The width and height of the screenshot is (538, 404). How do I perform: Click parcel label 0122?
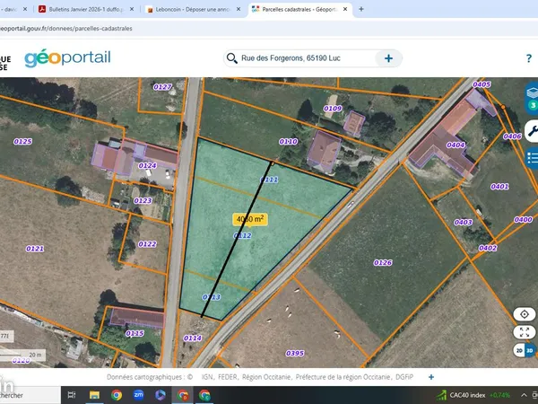[148, 244]
